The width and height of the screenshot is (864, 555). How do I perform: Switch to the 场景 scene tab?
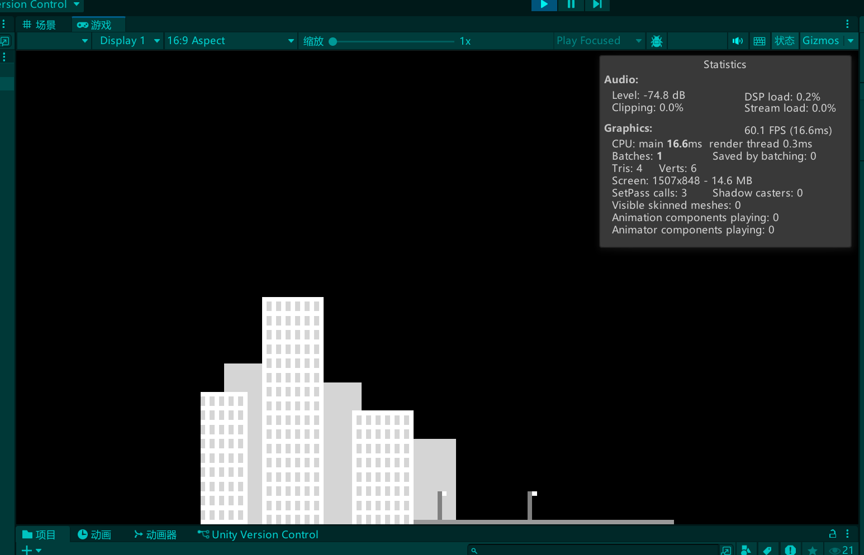pyautogui.click(x=39, y=25)
